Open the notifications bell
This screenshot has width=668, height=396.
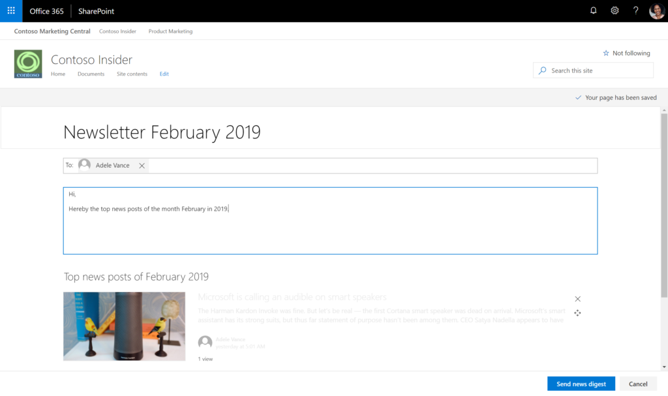pyautogui.click(x=593, y=10)
